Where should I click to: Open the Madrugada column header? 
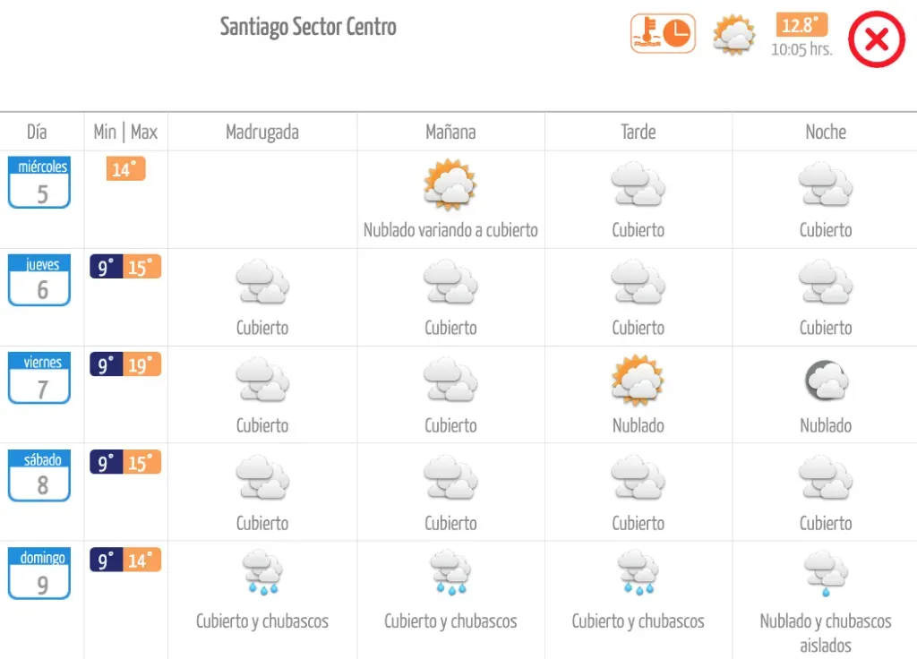[262, 132]
